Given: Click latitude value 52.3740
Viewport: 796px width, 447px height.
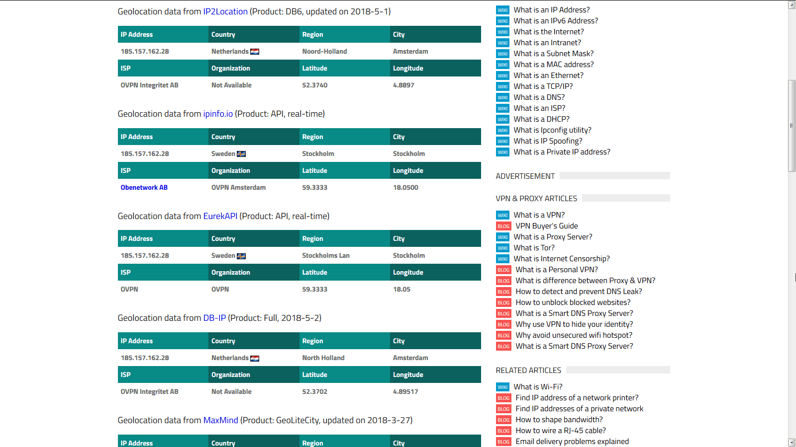Looking at the screenshot, I should point(315,85).
